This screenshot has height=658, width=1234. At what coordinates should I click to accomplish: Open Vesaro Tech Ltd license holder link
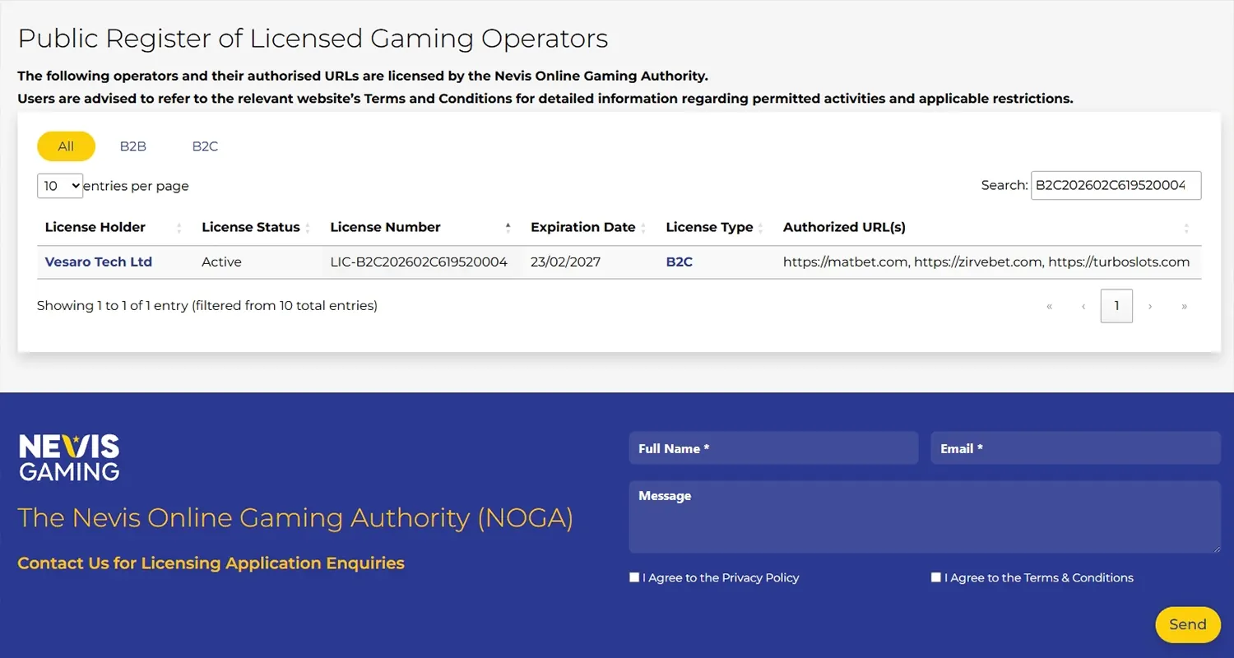pos(99,262)
